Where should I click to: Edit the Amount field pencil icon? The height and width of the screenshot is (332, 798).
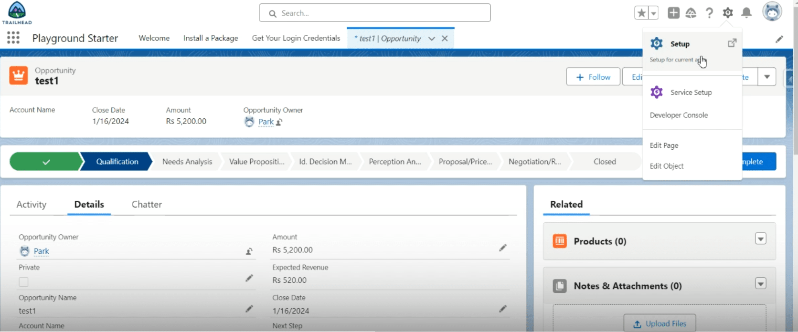(x=503, y=248)
